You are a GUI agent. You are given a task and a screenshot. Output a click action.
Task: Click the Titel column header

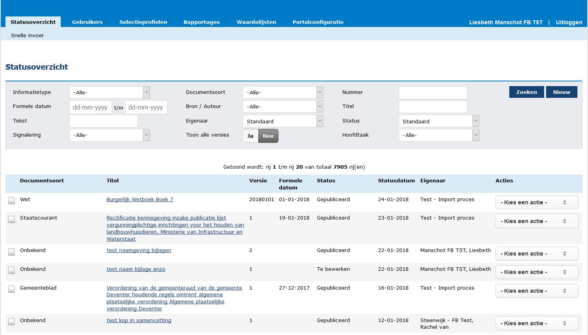point(112,180)
